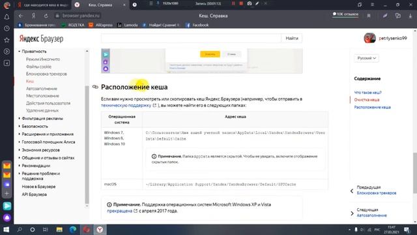This screenshot has height=235, width=417.
Task: Jump to Расположение кеша in contents
Action: pyautogui.click(x=372, y=107)
